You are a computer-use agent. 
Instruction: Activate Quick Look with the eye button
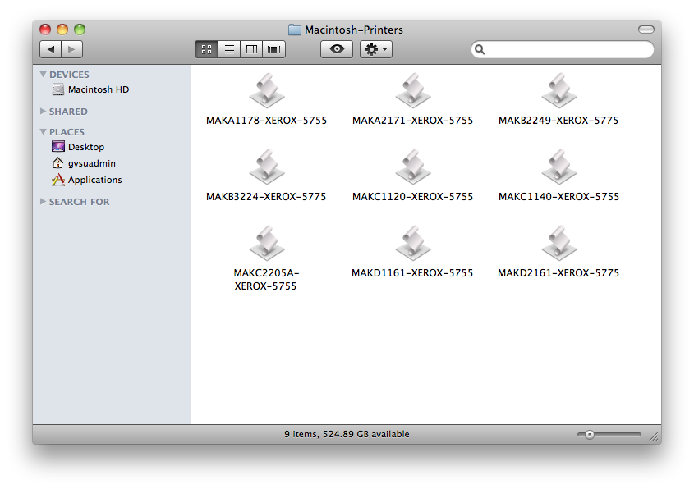click(x=336, y=49)
